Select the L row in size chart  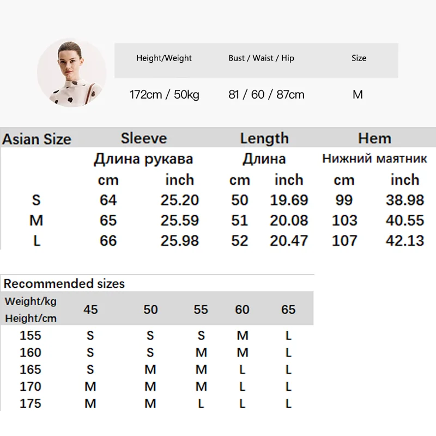coord(37,240)
